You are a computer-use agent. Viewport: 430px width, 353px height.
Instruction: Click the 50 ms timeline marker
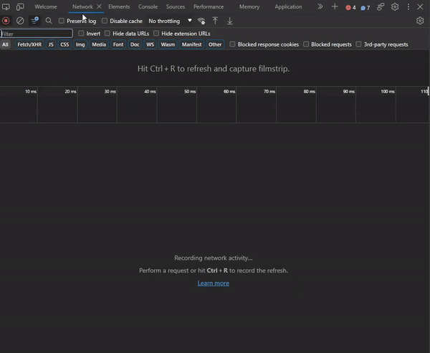tap(190, 91)
